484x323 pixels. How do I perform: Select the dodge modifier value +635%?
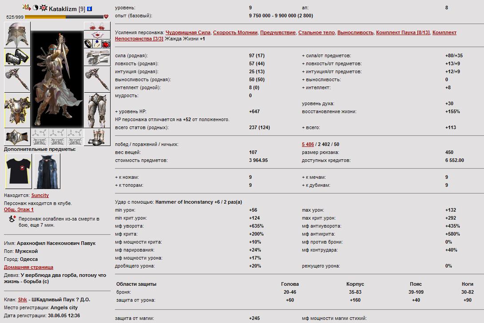point(257,226)
